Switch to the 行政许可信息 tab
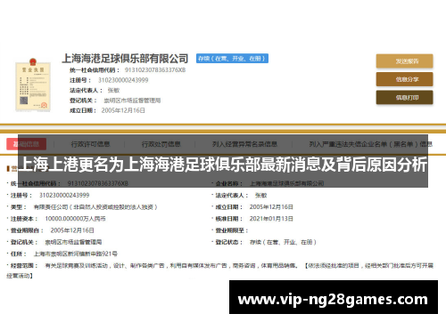 [90, 144]
